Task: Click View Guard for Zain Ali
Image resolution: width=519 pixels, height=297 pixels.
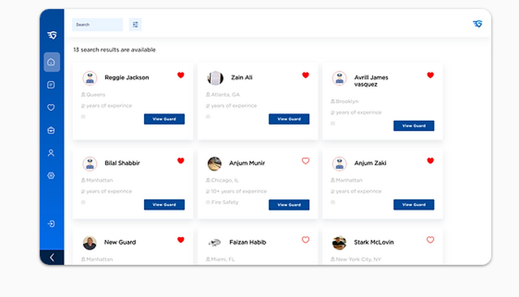Action: click(289, 119)
